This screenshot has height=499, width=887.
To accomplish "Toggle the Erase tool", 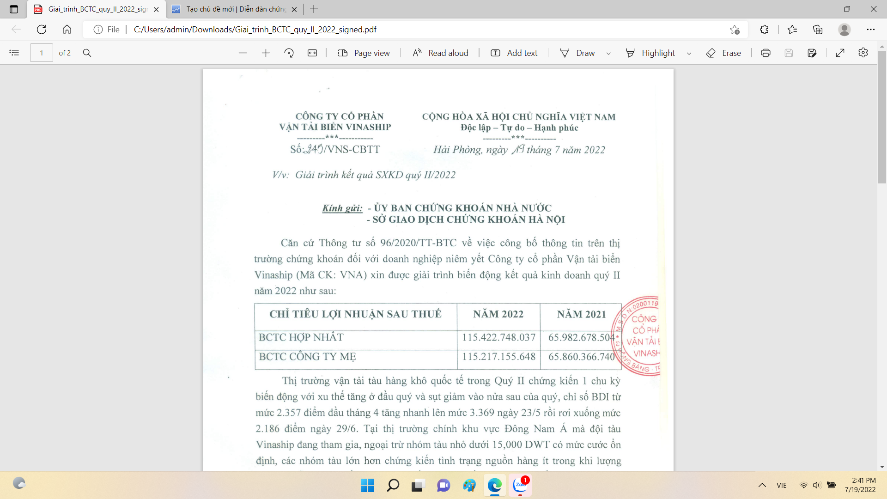I will [723, 53].
